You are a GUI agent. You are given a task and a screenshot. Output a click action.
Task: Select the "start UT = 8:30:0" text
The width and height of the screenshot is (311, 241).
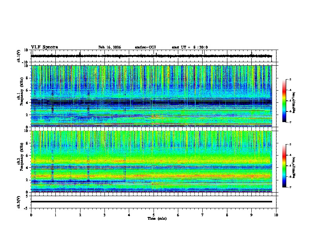[x=190, y=47]
